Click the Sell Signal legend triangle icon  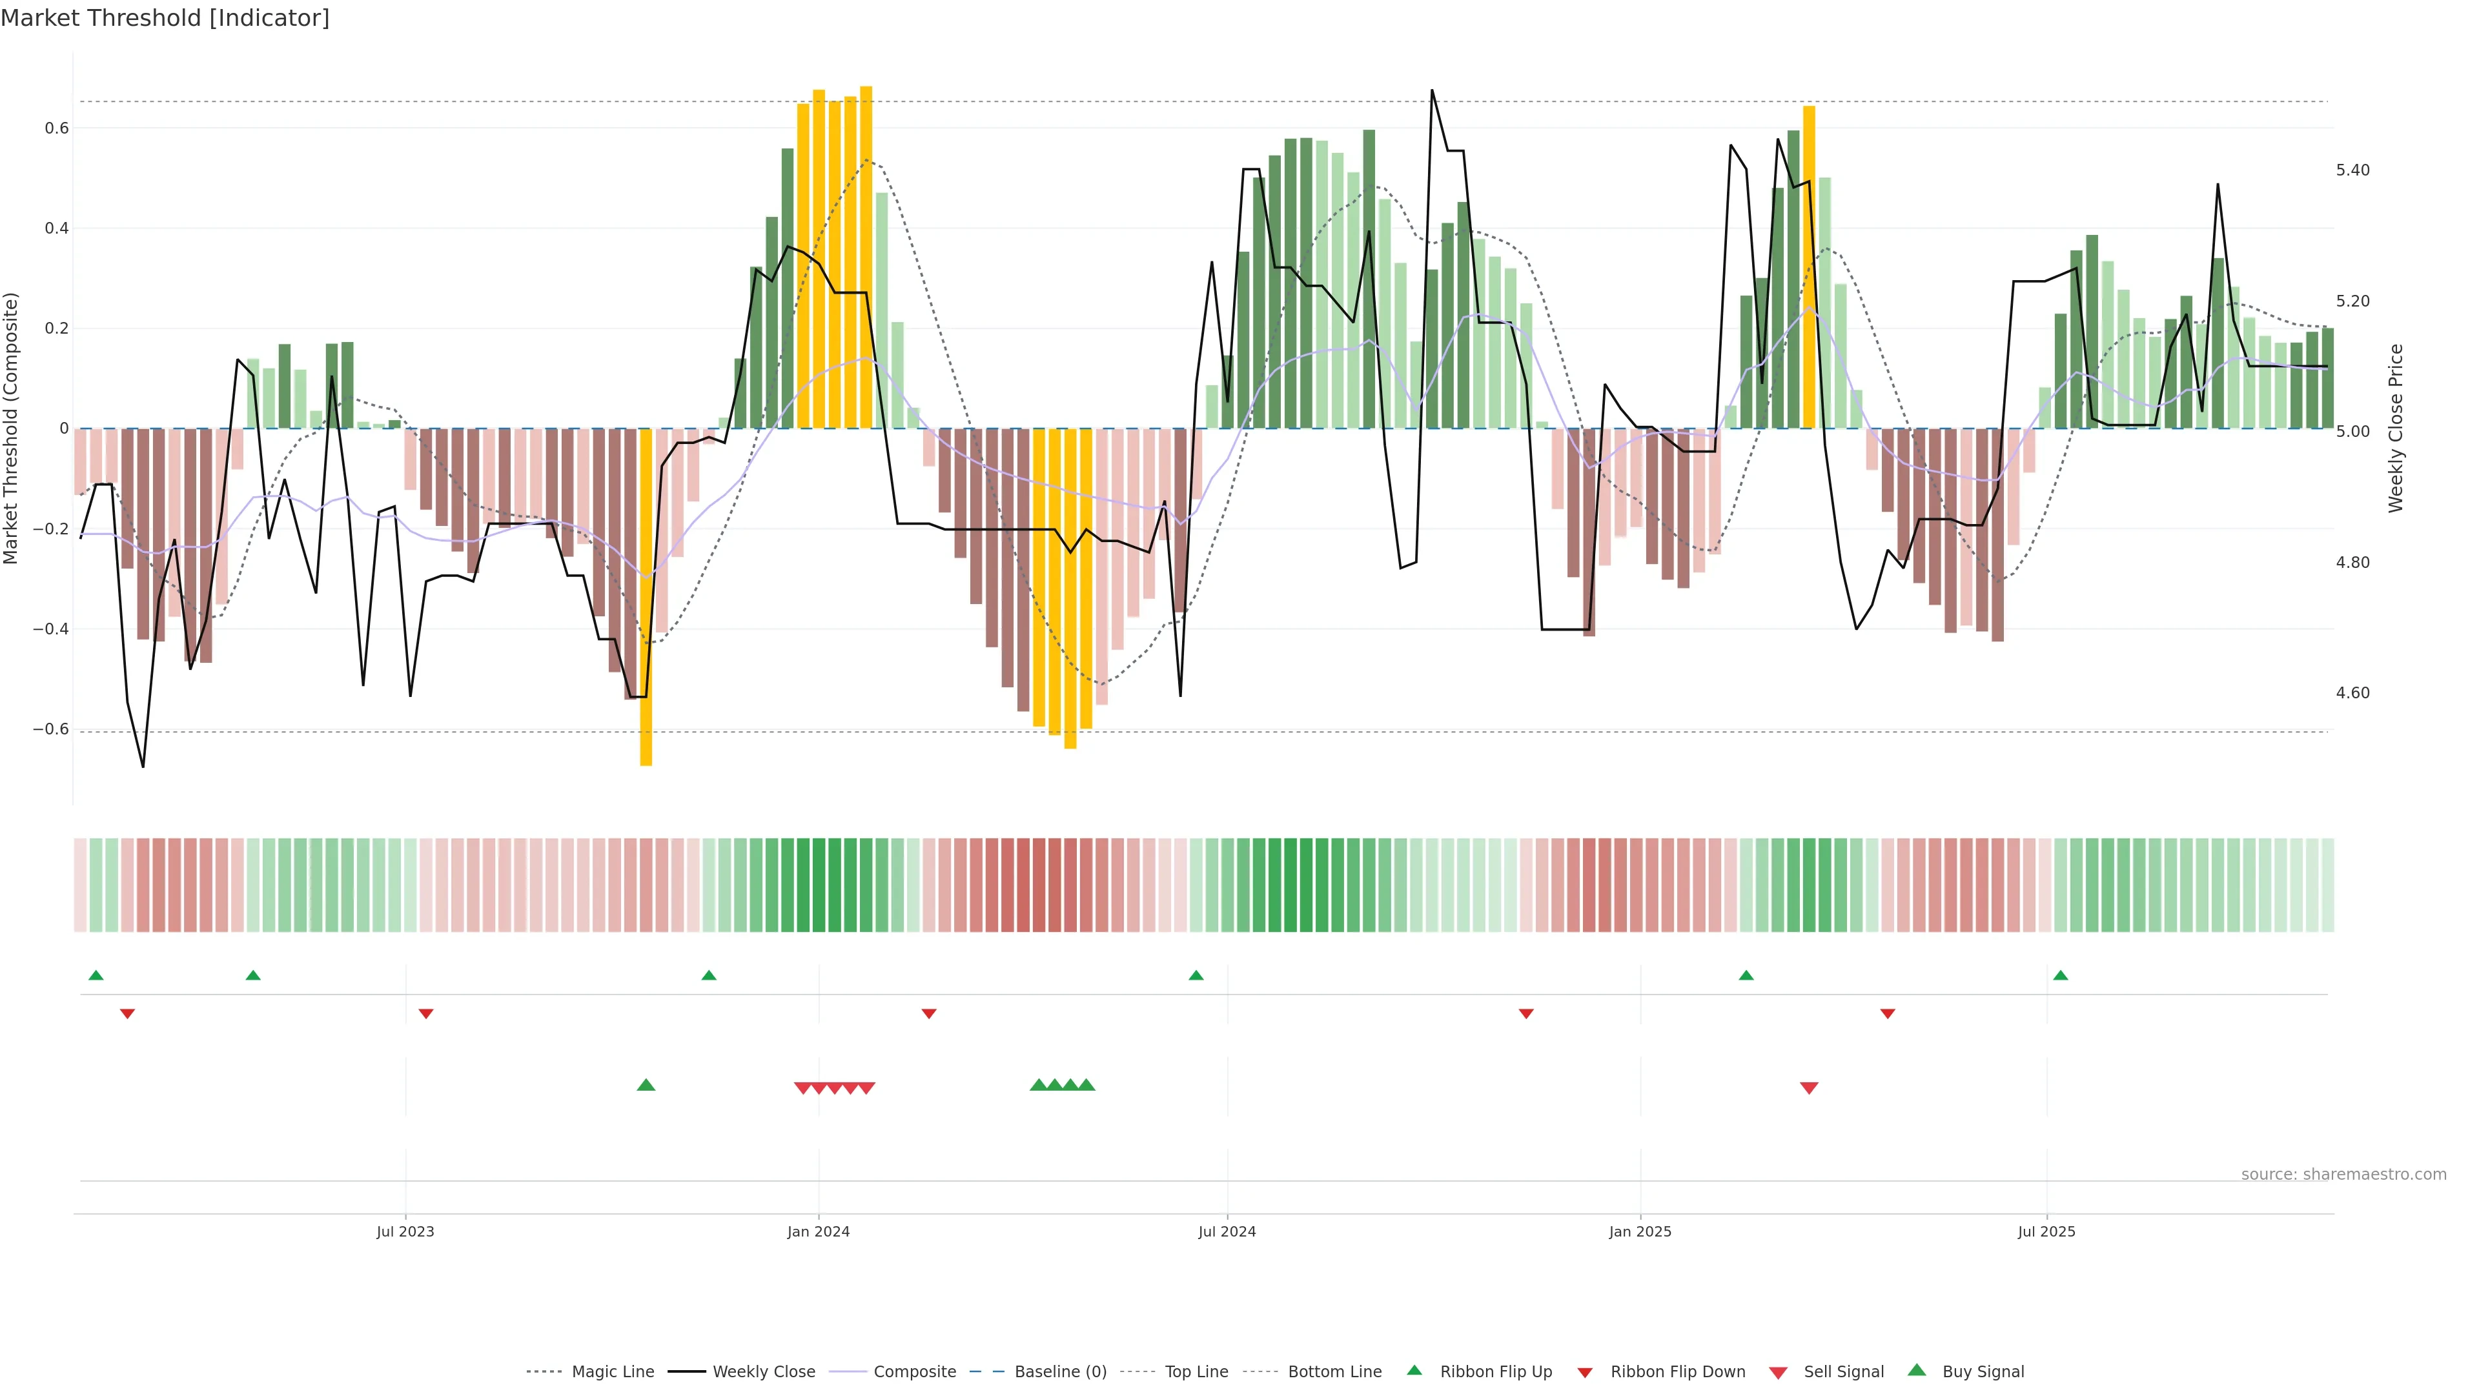click(x=1777, y=1373)
